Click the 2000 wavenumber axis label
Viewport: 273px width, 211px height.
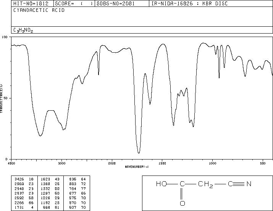[112, 163]
